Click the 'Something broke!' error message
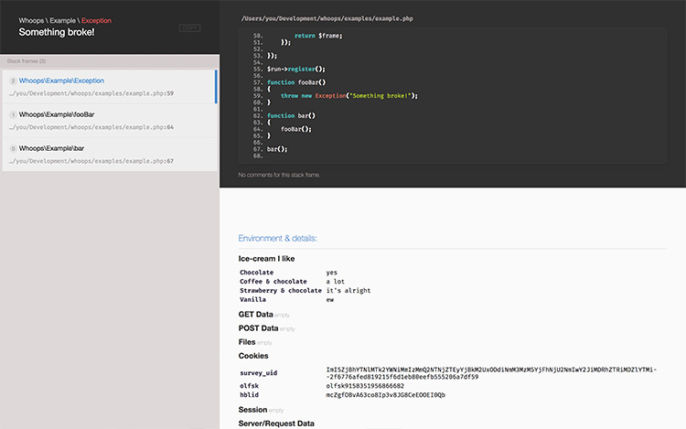 [56, 32]
